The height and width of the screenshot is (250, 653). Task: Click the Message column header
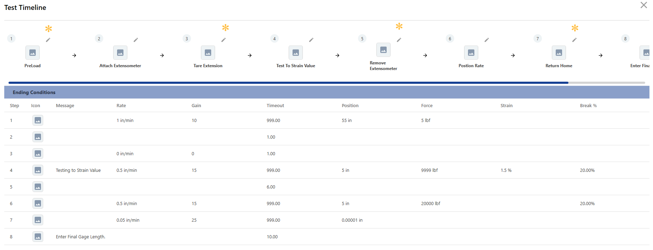(65, 106)
